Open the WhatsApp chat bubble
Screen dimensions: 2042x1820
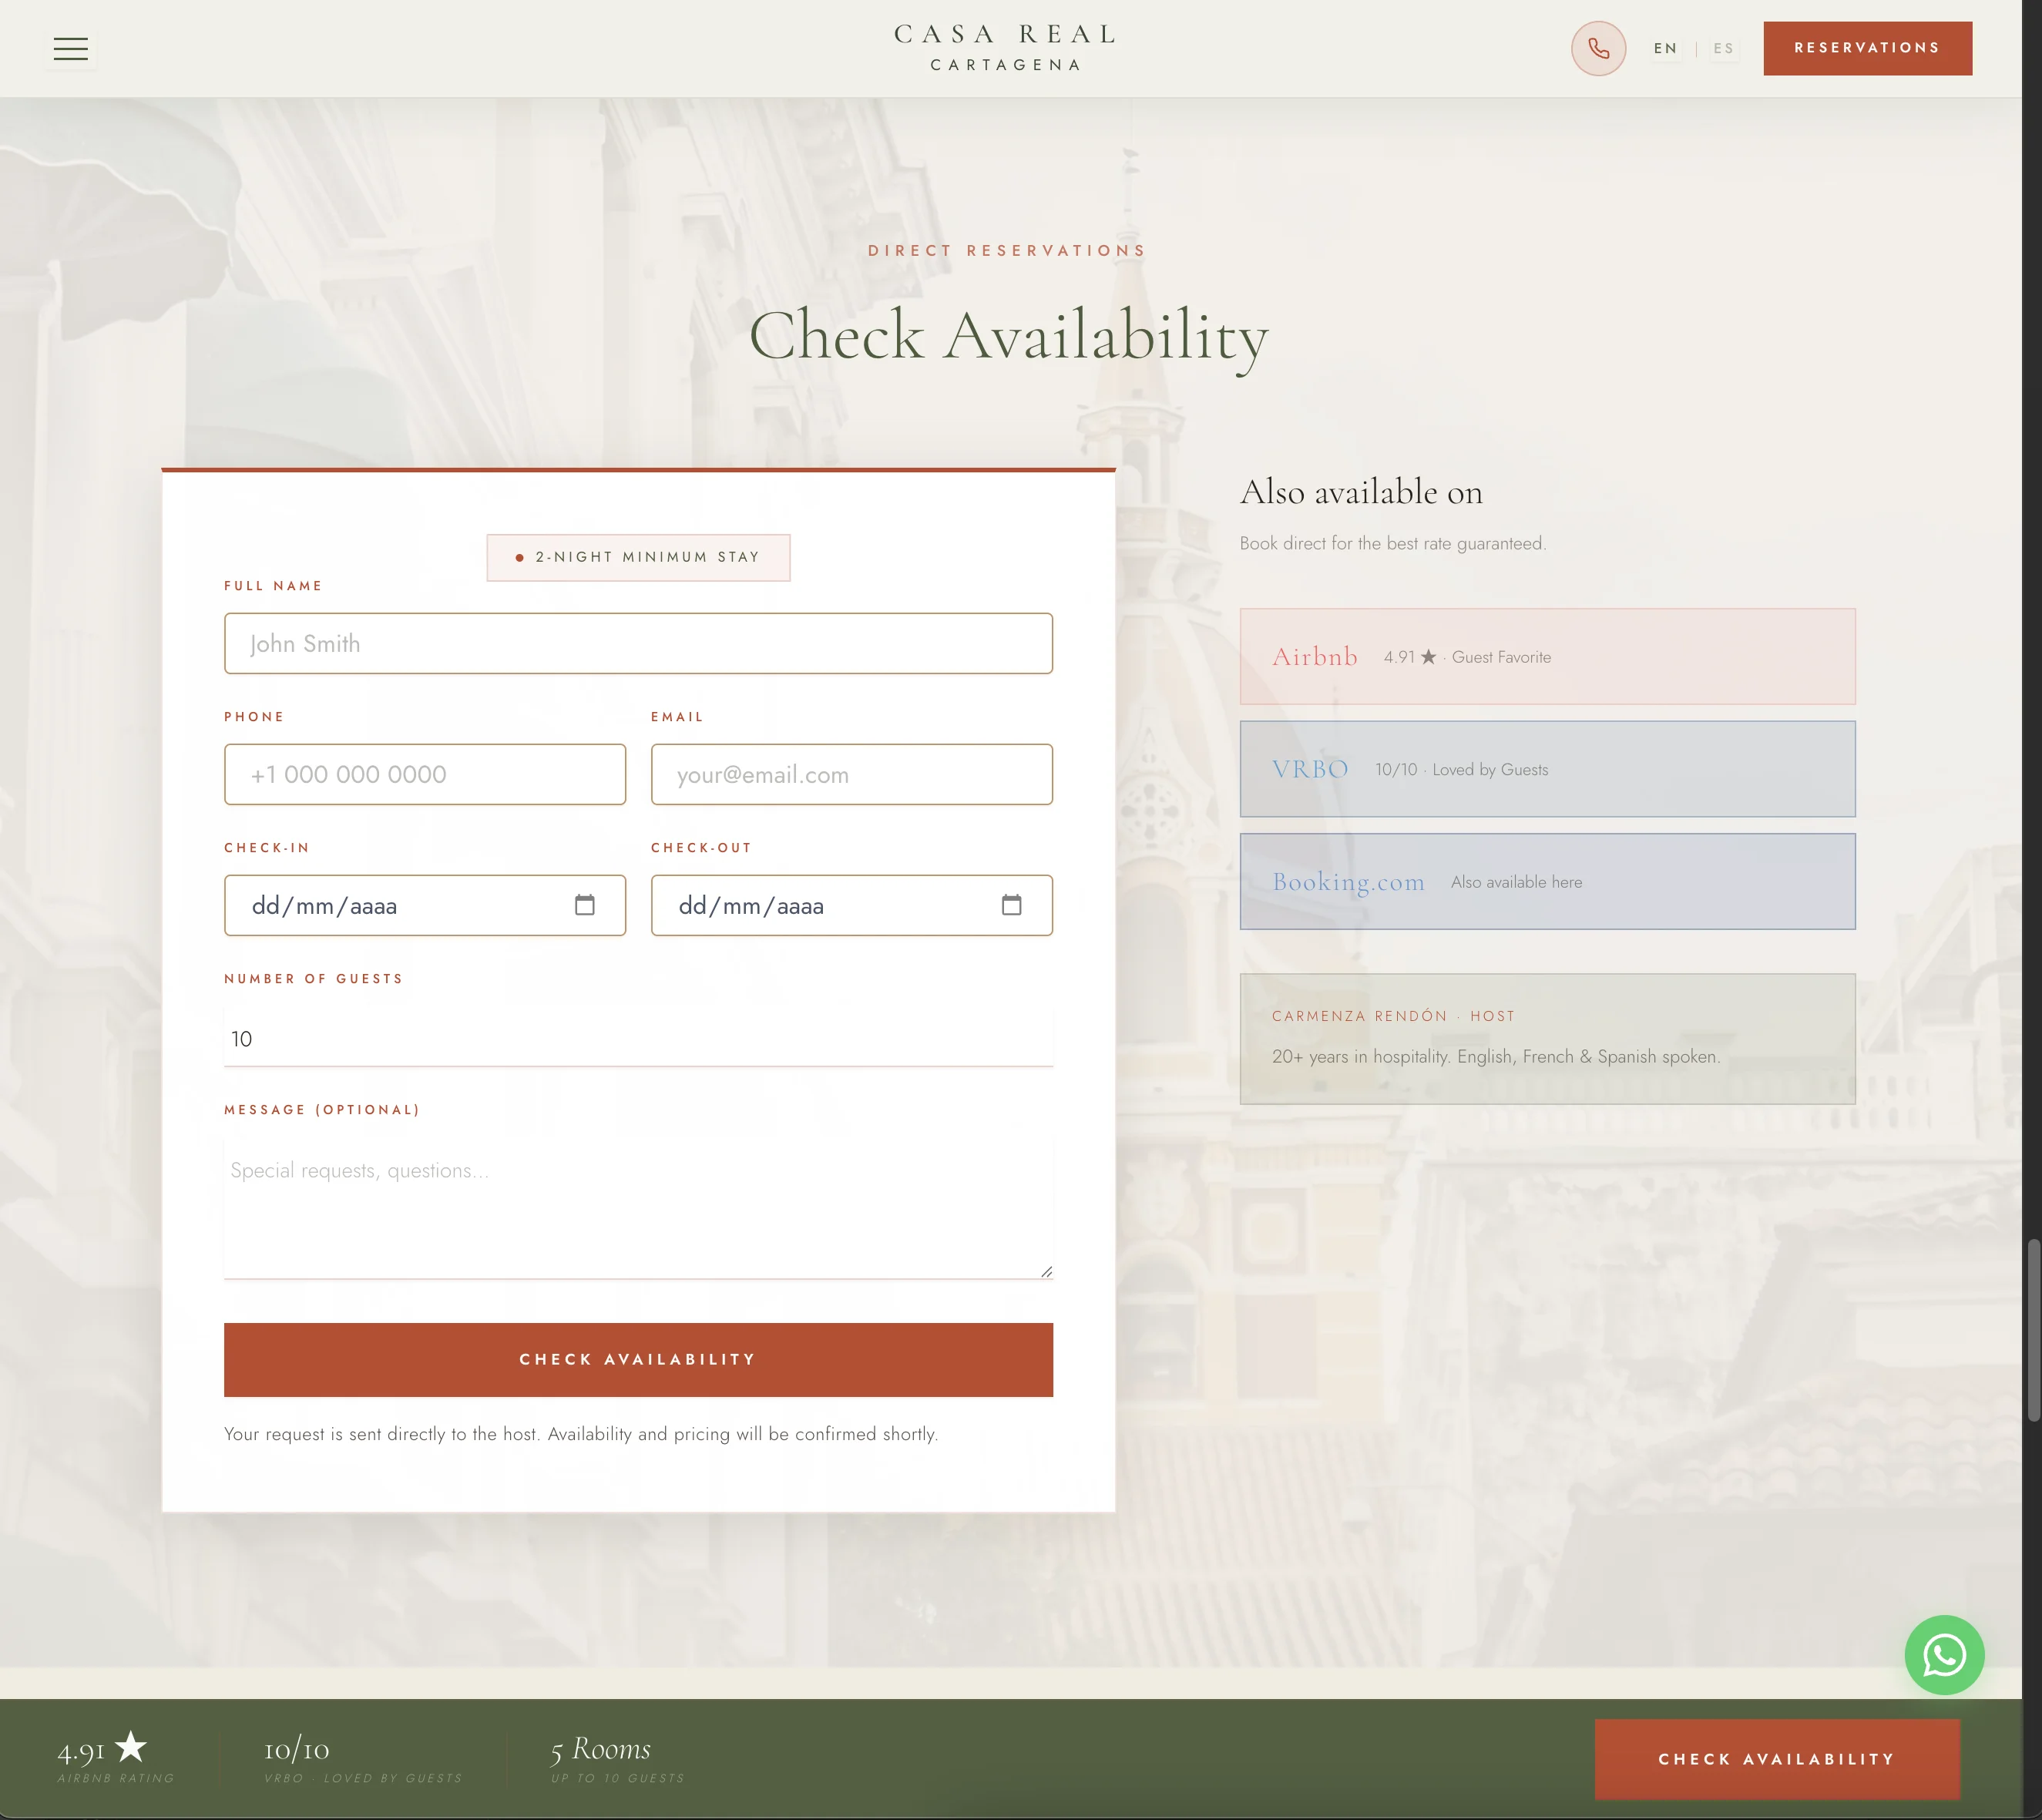click(1944, 1655)
